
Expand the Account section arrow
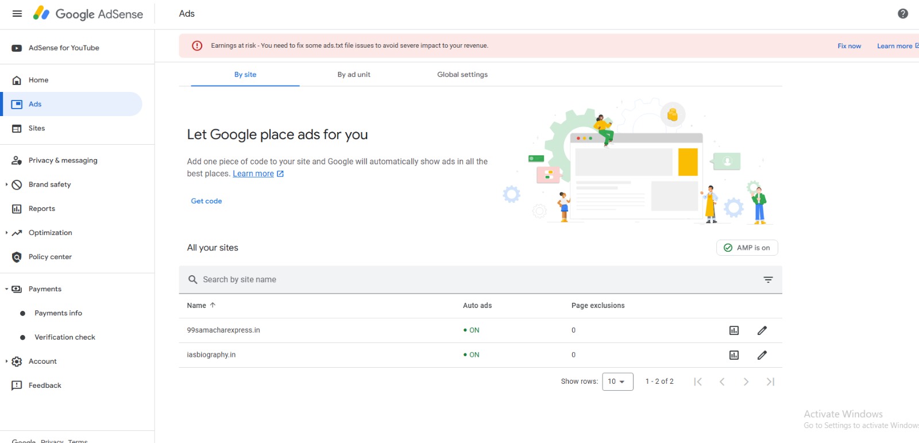6,362
